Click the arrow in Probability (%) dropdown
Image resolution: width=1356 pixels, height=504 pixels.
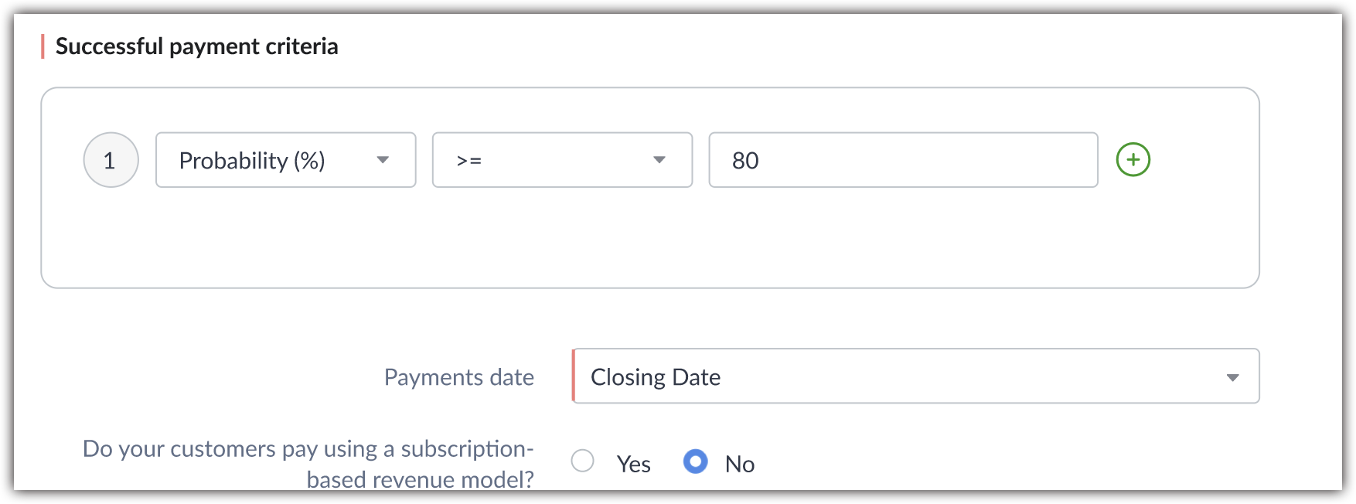[x=383, y=160]
